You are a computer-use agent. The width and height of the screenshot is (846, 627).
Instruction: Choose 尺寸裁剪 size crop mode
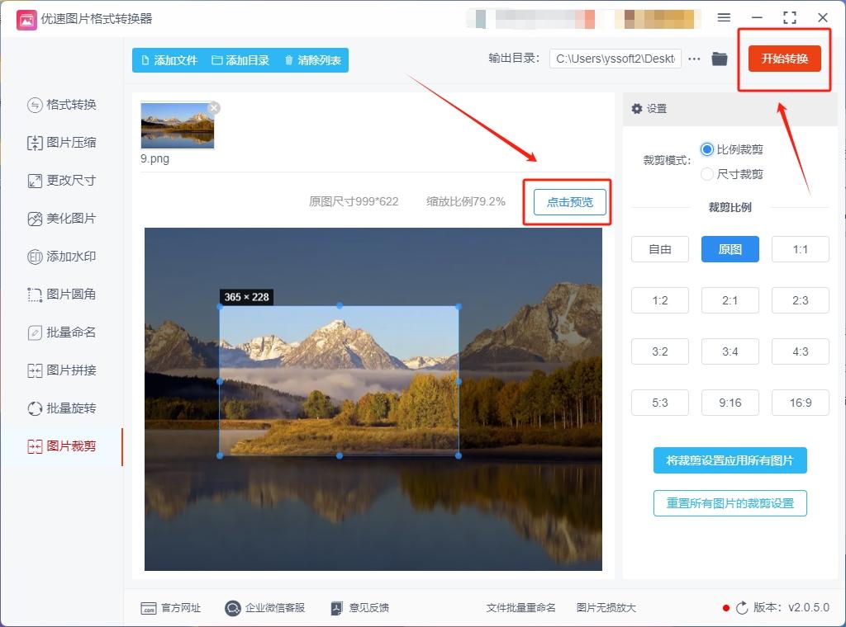pos(732,175)
